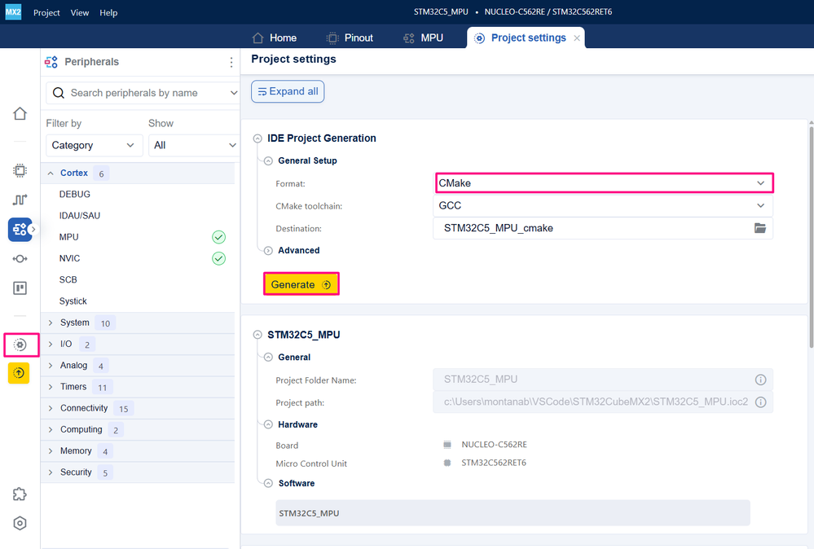Screen dimensions: 814x549
Task: Open the Home icon in left sidebar
Action: (x=20, y=114)
